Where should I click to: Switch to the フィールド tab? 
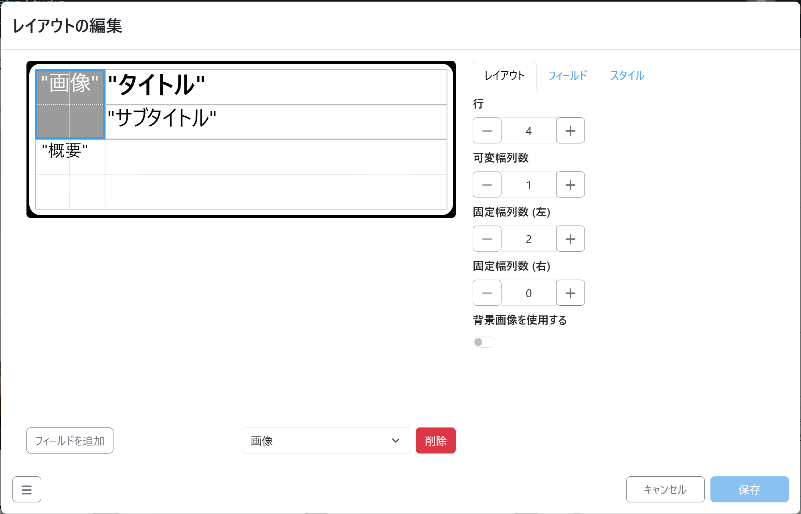[567, 75]
